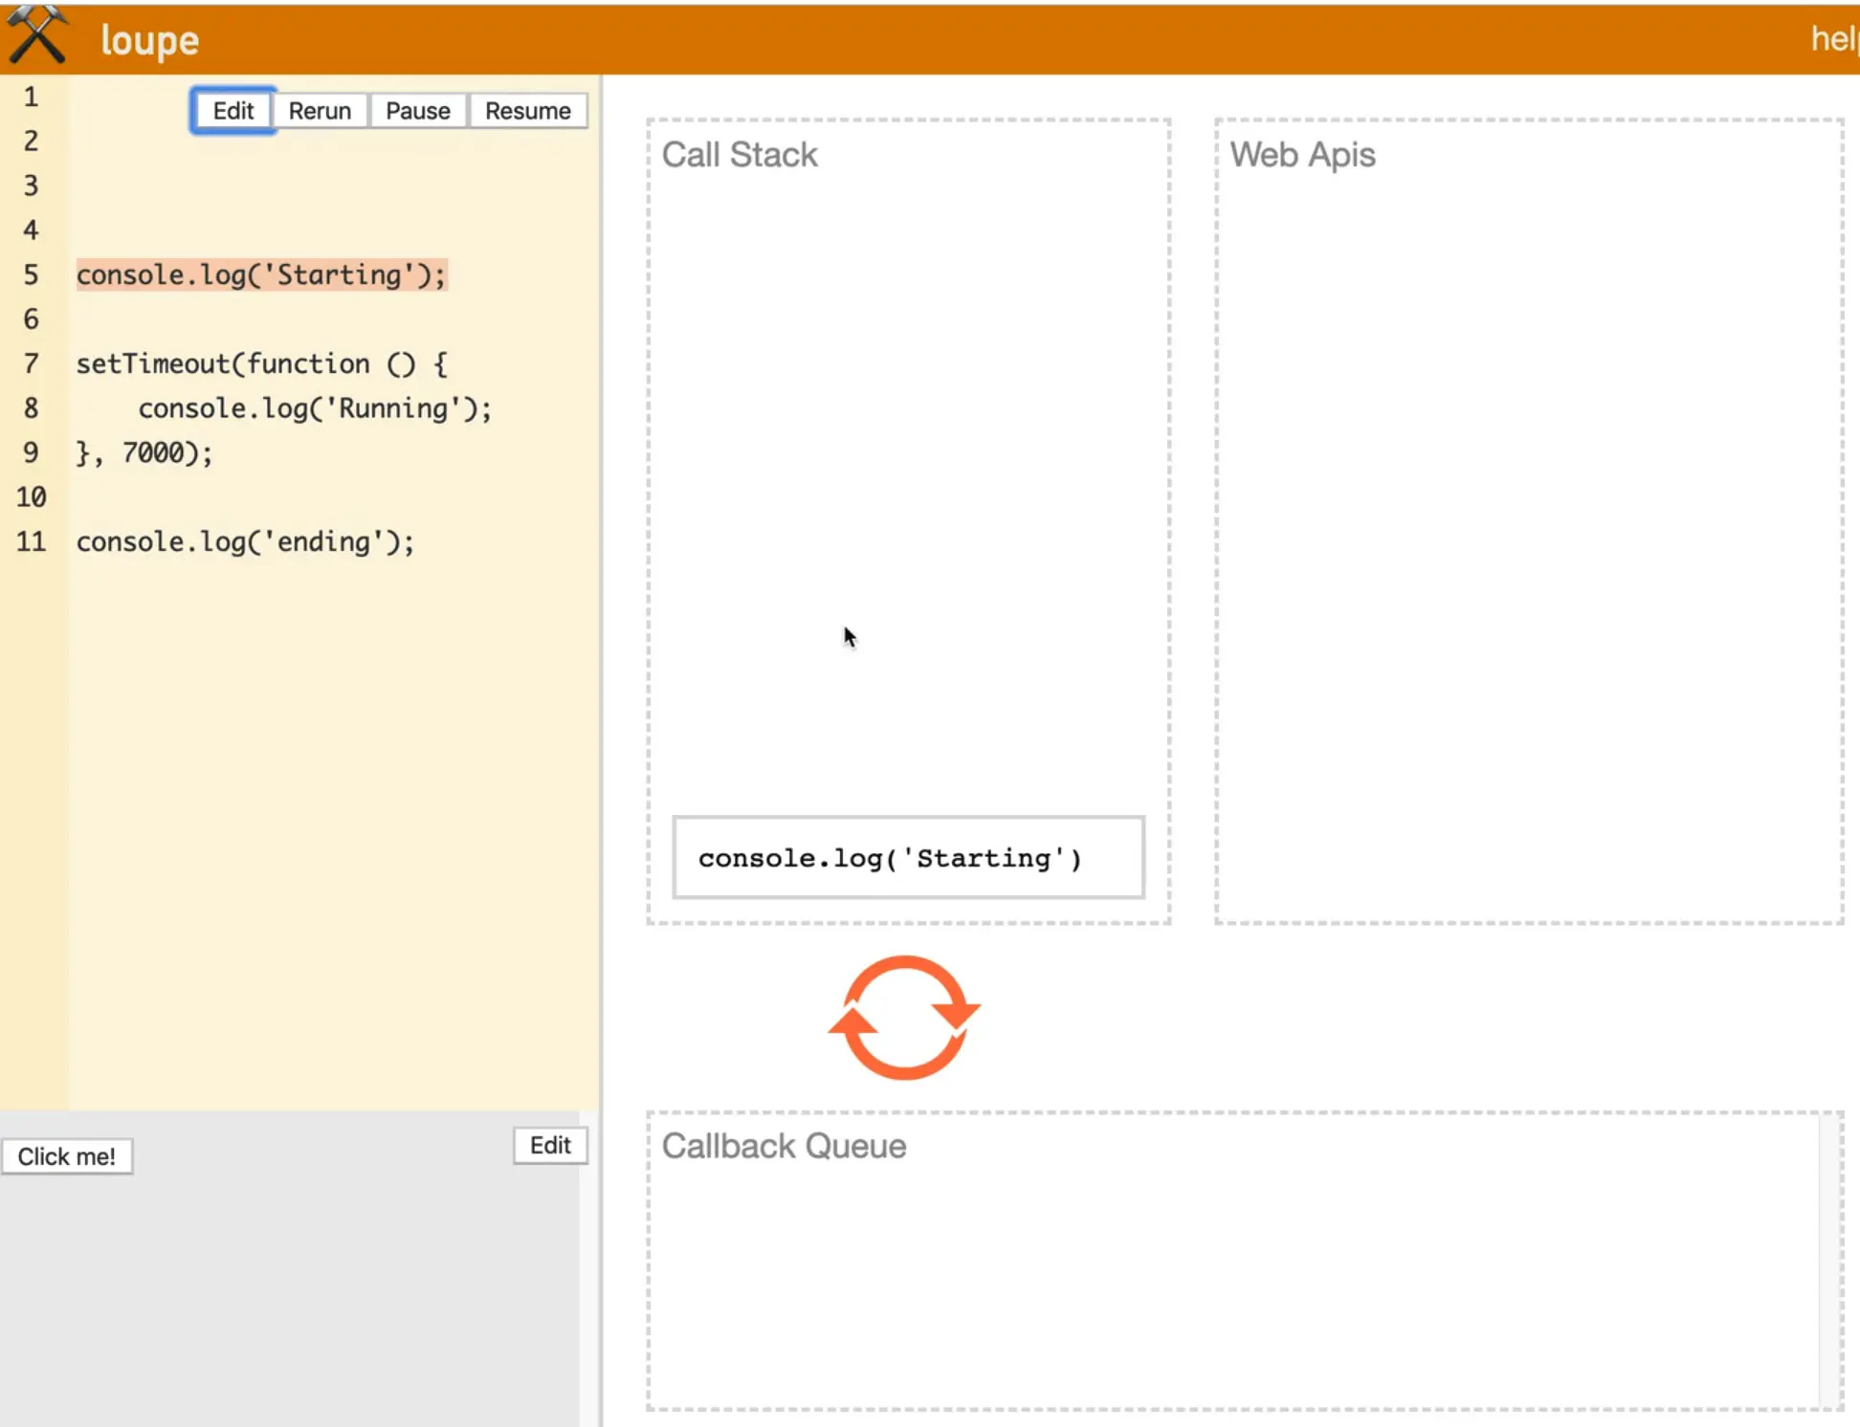This screenshot has width=1860, height=1427.
Task: Click the Call Stack panel heading
Action: point(740,155)
